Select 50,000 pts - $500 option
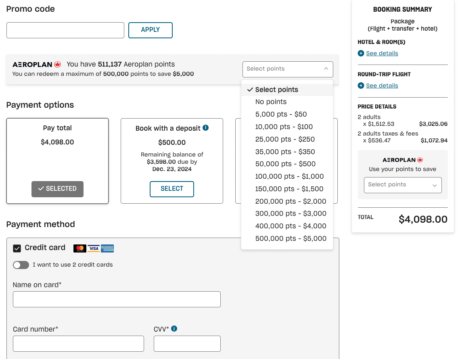Viewport: 460px width, 359px height. pos(285,164)
